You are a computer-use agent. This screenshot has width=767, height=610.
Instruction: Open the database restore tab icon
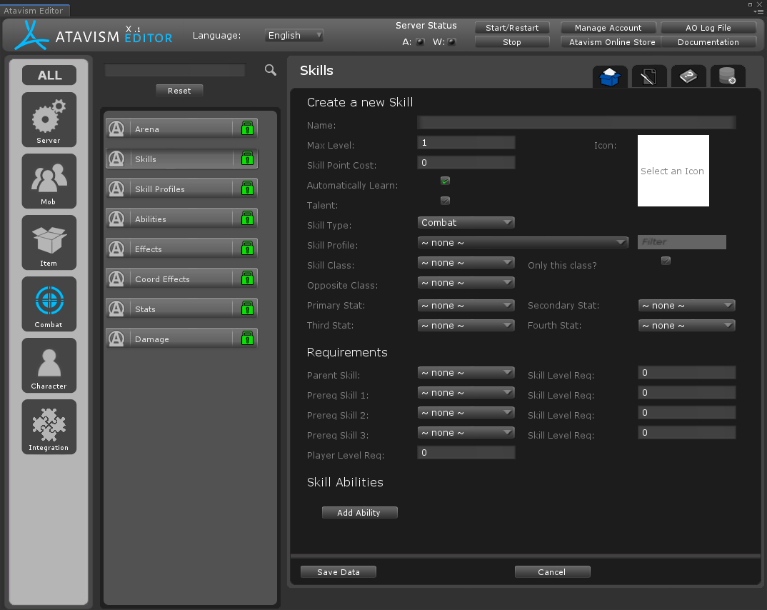coord(727,77)
